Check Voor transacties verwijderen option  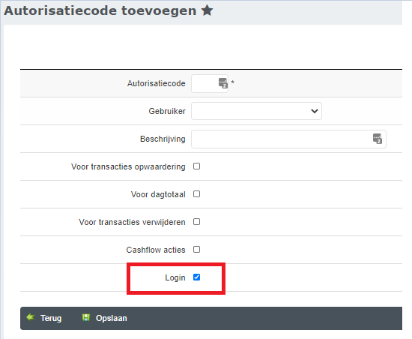196,222
